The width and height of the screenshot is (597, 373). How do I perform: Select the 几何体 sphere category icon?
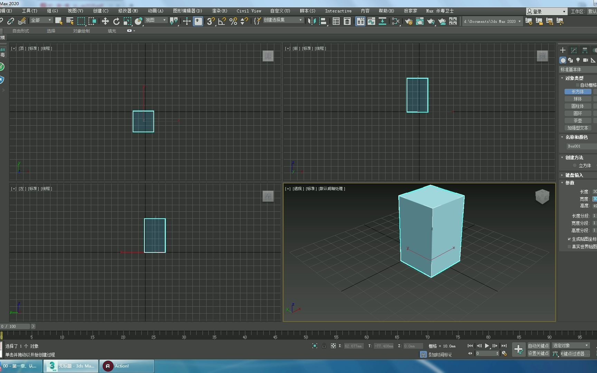click(x=563, y=60)
